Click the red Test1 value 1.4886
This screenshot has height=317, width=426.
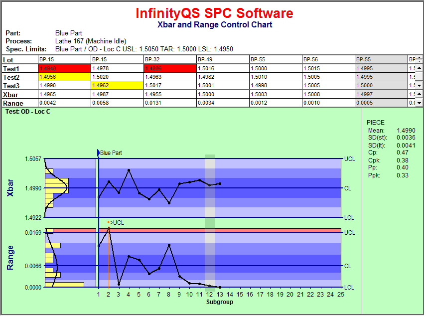169,68
